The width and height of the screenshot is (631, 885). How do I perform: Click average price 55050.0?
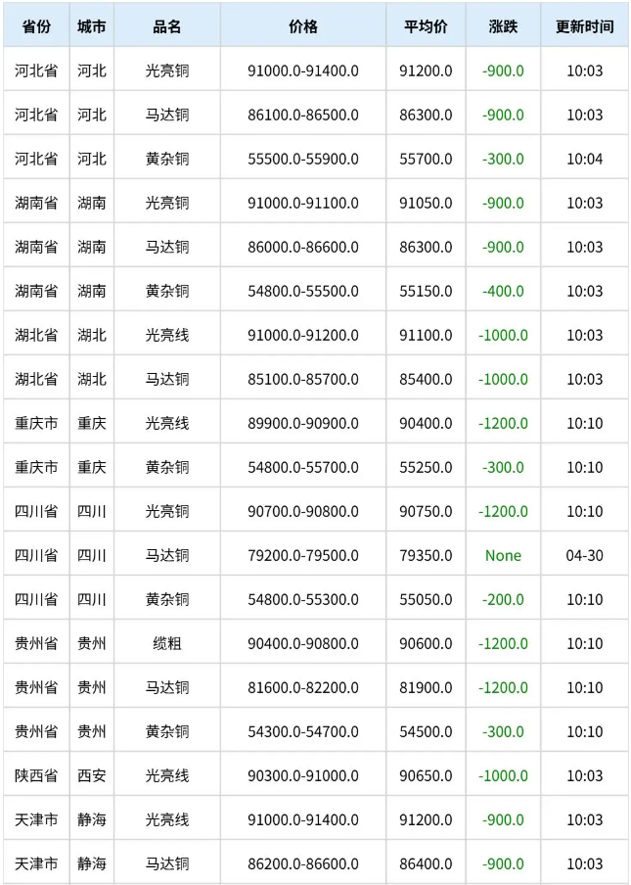(426, 599)
